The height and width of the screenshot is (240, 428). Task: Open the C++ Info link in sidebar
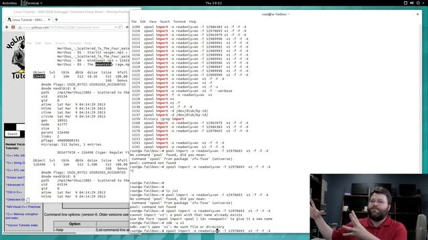click(15, 155)
